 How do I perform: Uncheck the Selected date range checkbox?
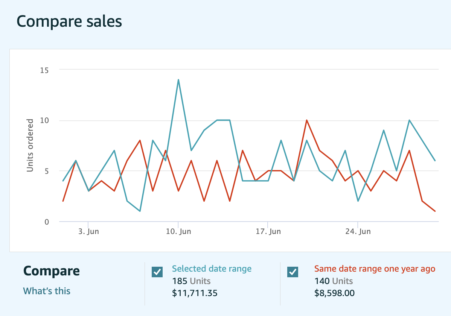coord(157,272)
